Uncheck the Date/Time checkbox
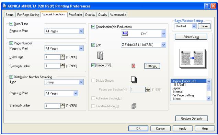Screen dimensions: 218x135 11,24
